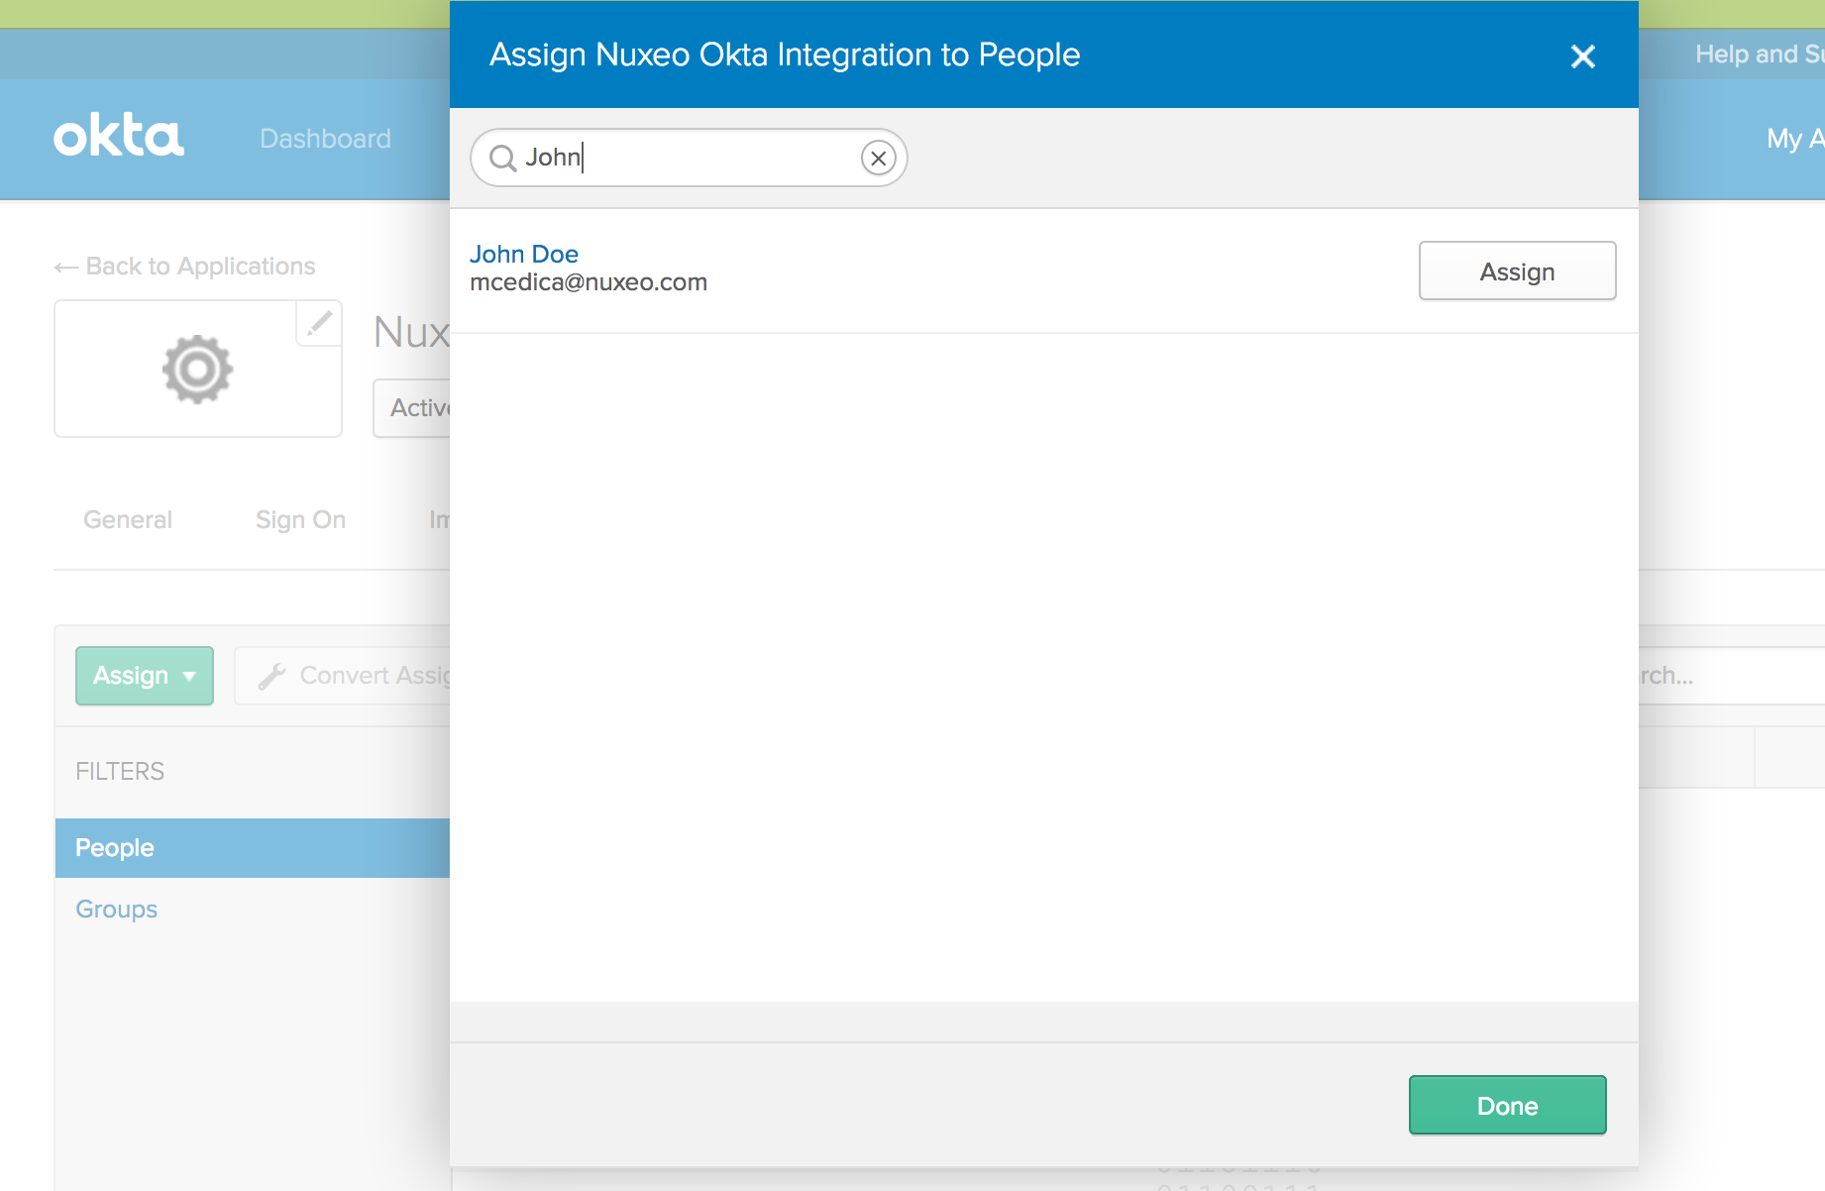Click the green Done button
Image resolution: width=1825 pixels, height=1191 pixels.
click(x=1507, y=1105)
